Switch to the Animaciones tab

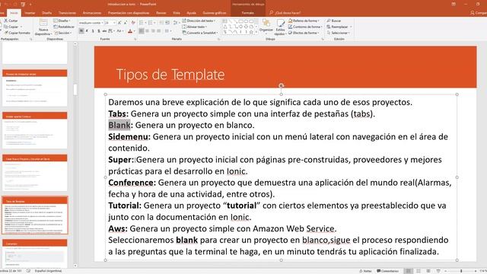pyautogui.click(x=92, y=13)
